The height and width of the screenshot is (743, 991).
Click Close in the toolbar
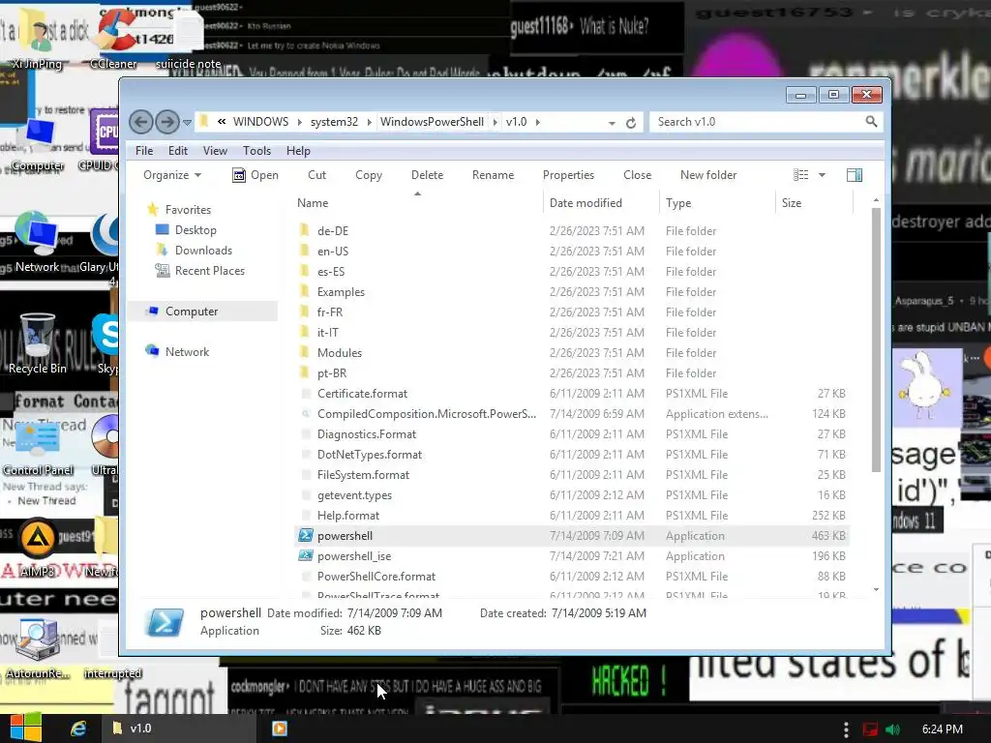point(637,175)
